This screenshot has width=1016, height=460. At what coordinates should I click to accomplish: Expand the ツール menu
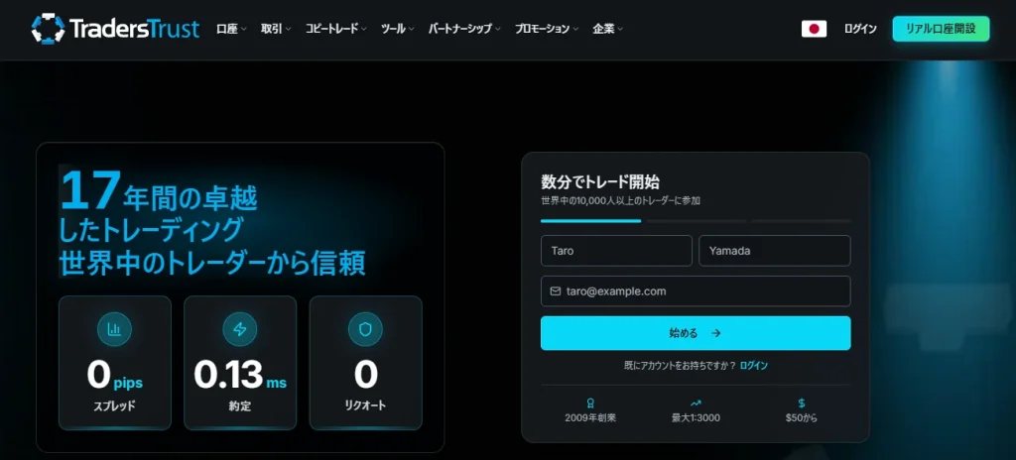pos(398,29)
